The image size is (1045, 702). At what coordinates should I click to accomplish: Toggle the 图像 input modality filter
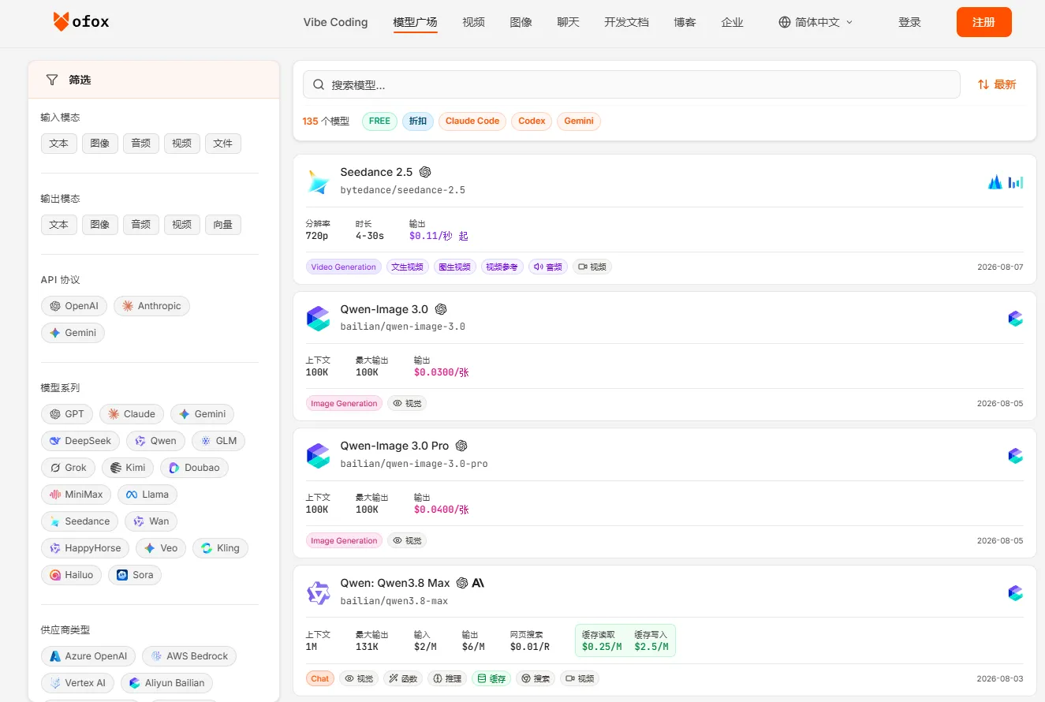(x=100, y=144)
